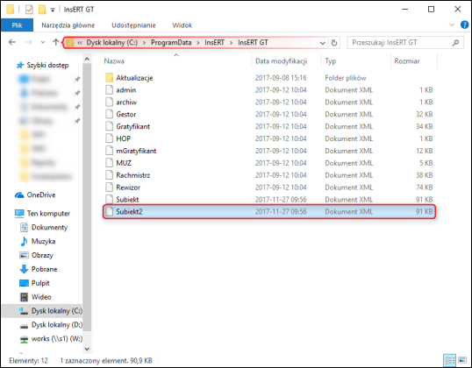
Task: Go up one folder level
Action: click(x=55, y=42)
